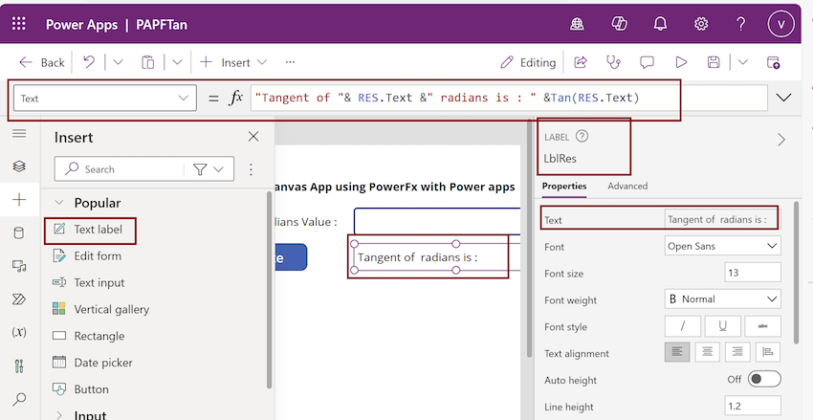Expand the Input section

pyautogui.click(x=59, y=415)
